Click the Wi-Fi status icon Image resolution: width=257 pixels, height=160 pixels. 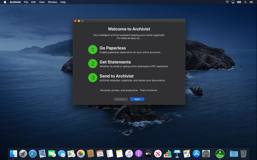pyautogui.click(x=227, y=2)
